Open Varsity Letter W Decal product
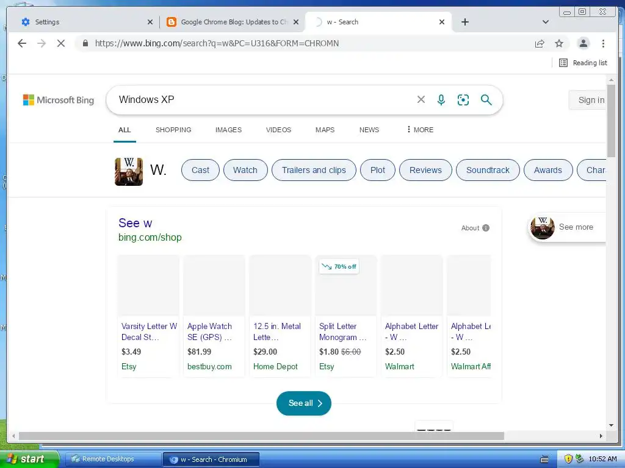 (x=149, y=331)
